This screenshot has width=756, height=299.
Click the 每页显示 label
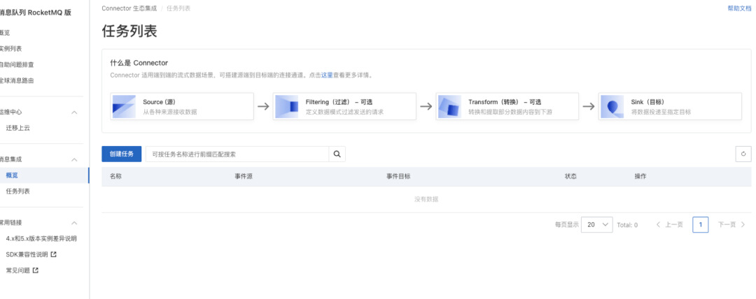566,225
